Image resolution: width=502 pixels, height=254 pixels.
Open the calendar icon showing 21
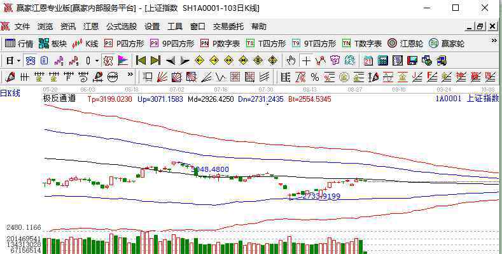click(368, 60)
